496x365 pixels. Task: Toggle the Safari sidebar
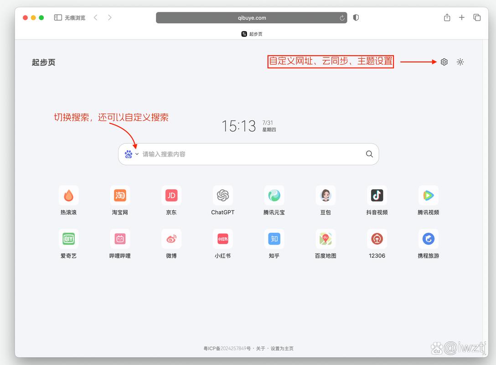click(58, 17)
